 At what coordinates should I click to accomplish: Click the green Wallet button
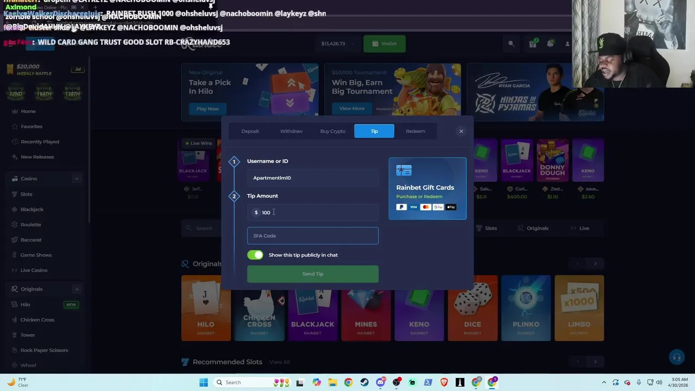click(384, 43)
